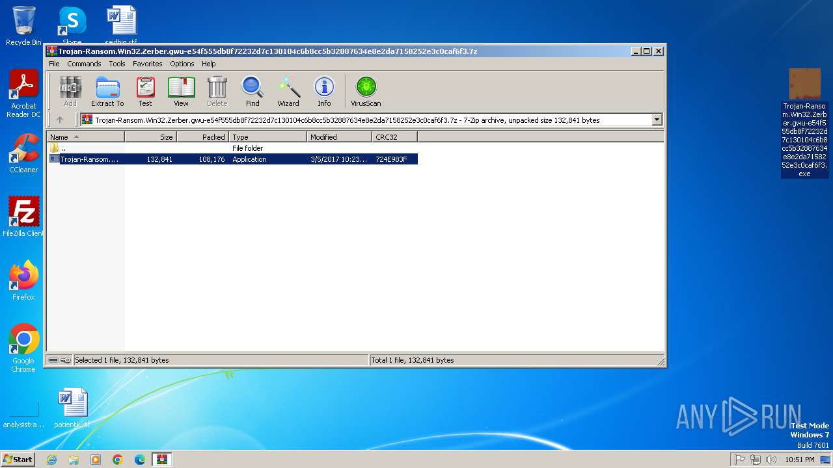Viewport: 833px width, 468px height.
Task: Open the archive path dropdown arrow
Action: 657,120
